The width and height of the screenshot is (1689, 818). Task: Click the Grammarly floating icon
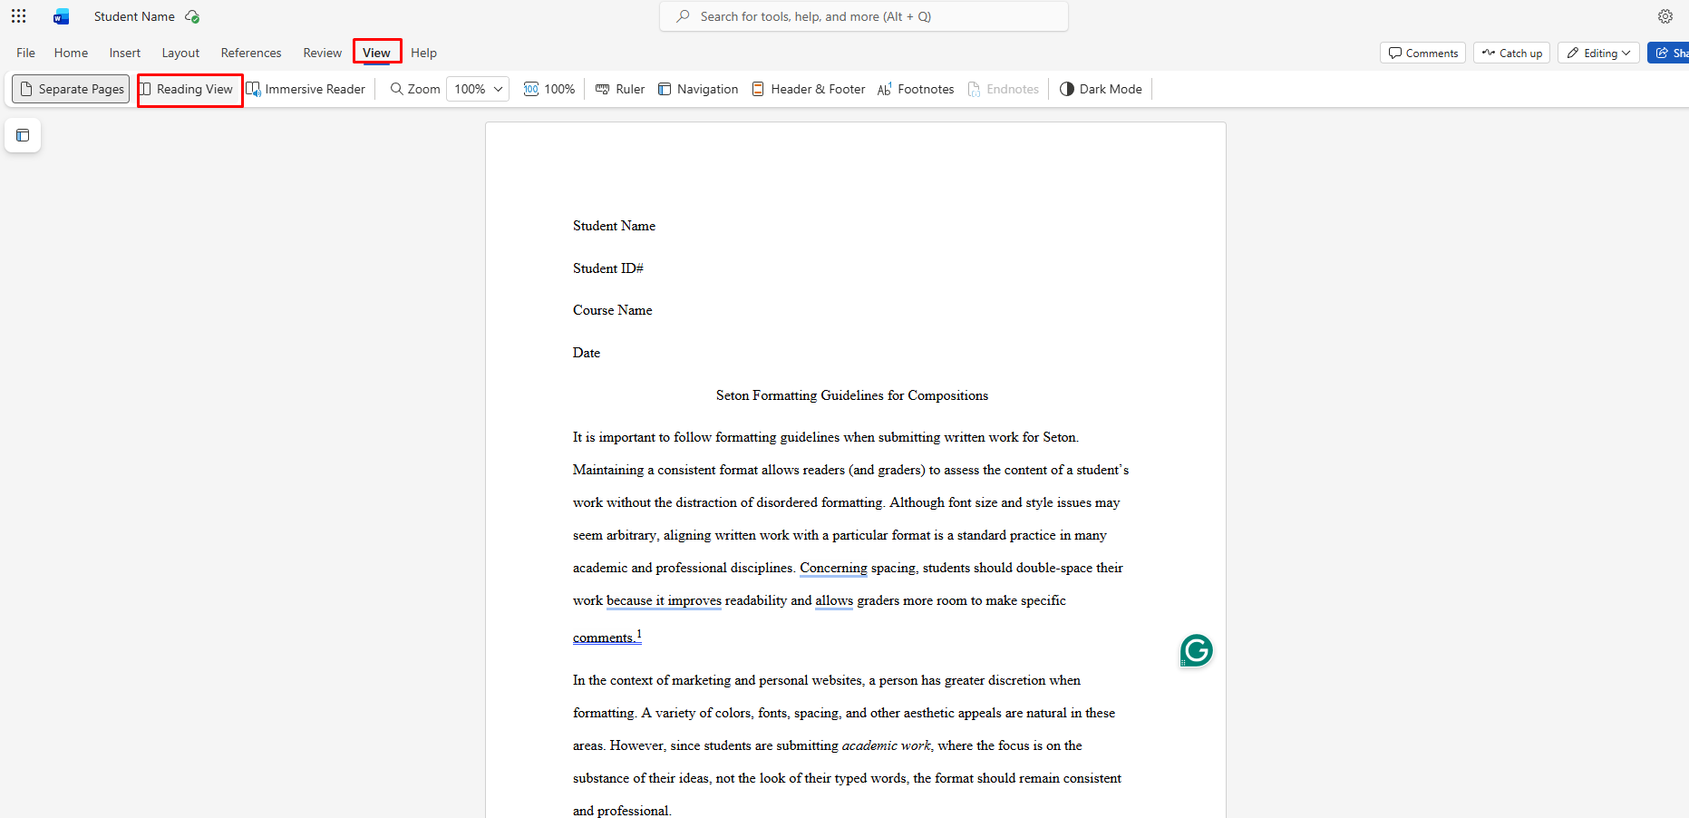[x=1196, y=650]
